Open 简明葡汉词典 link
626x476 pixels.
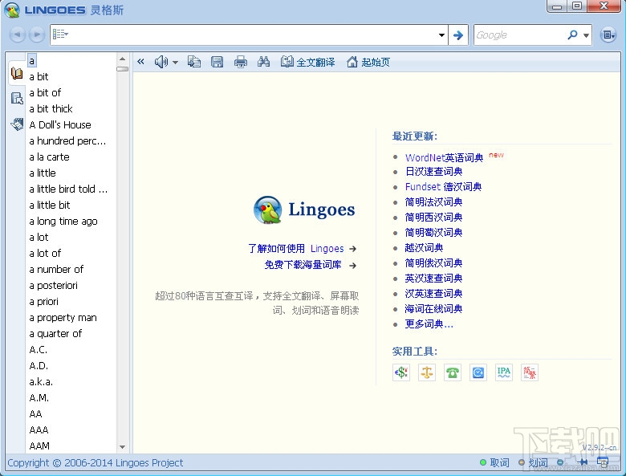tap(433, 233)
